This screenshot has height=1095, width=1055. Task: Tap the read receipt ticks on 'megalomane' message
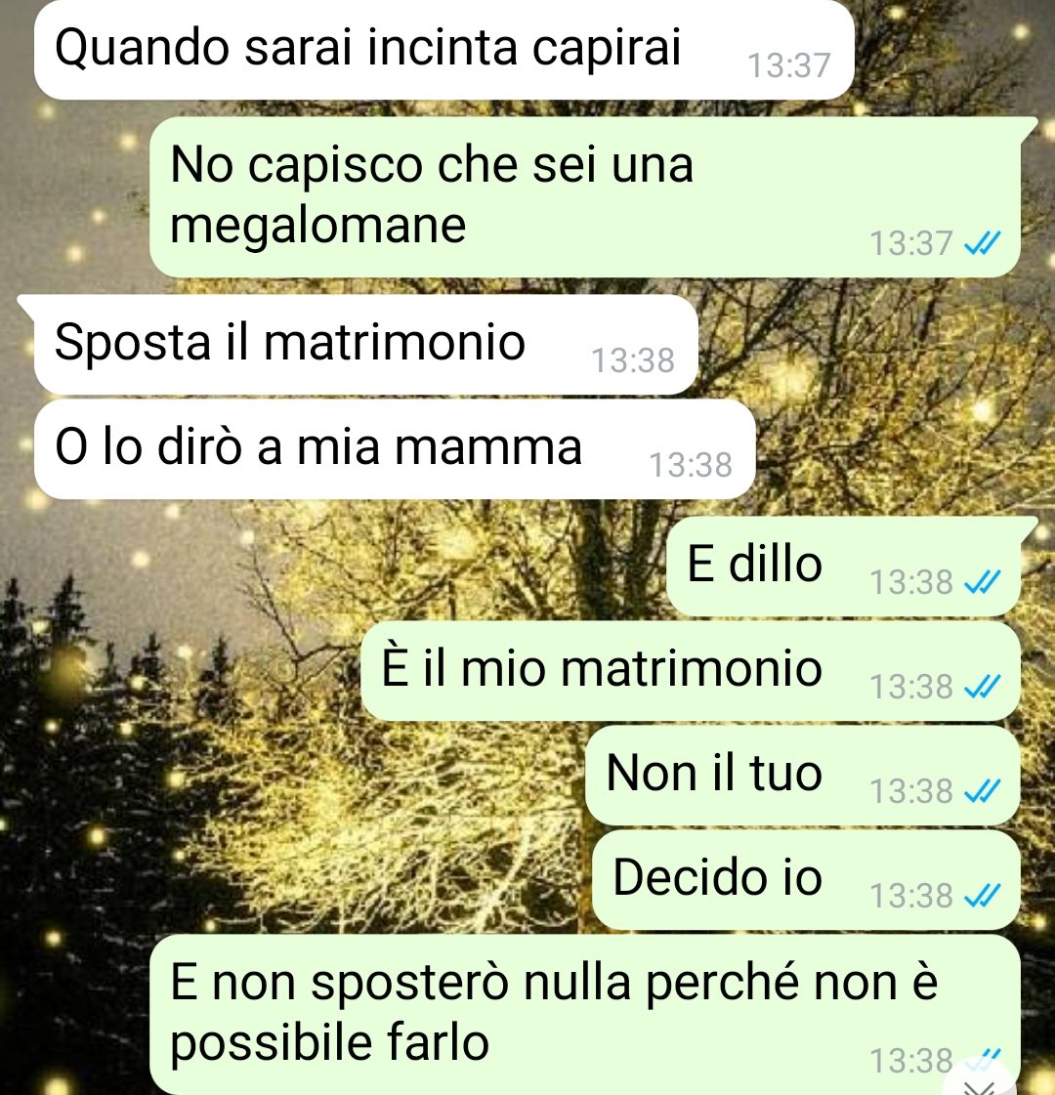[982, 243]
